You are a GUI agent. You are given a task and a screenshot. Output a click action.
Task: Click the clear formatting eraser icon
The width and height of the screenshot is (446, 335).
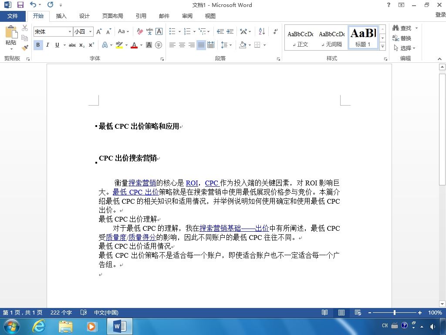[140, 31]
